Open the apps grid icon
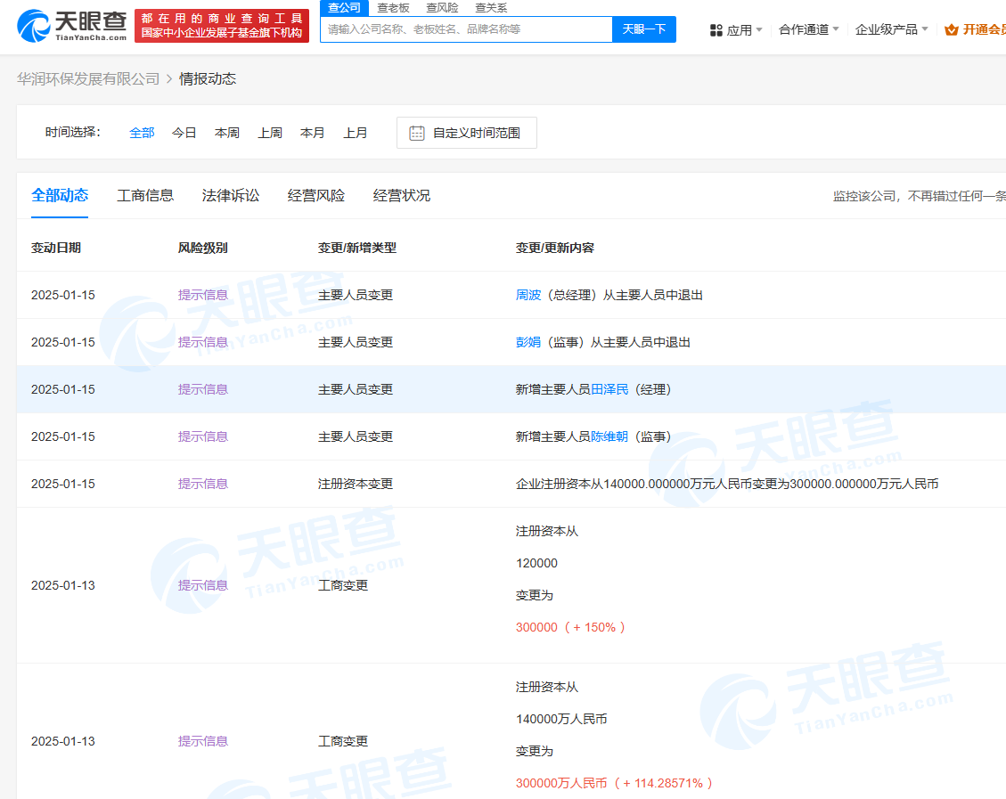This screenshot has width=1006, height=799. 716,30
